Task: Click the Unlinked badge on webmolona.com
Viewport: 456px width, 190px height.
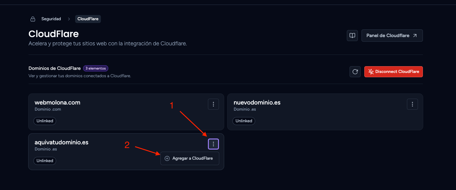Action: pos(45,121)
